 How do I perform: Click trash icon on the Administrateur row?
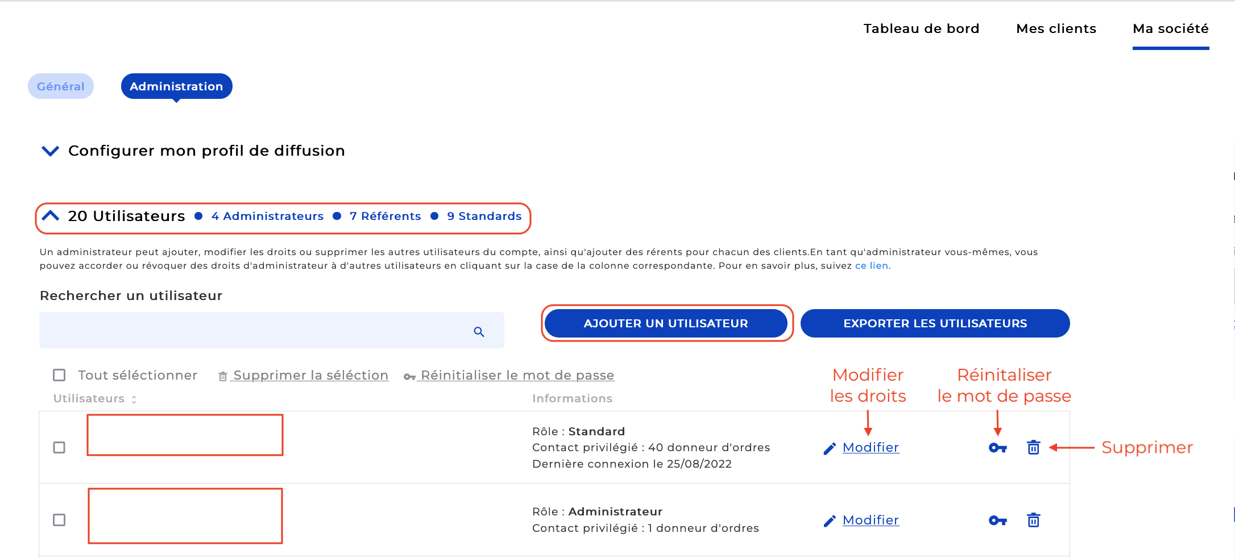pyautogui.click(x=1034, y=520)
